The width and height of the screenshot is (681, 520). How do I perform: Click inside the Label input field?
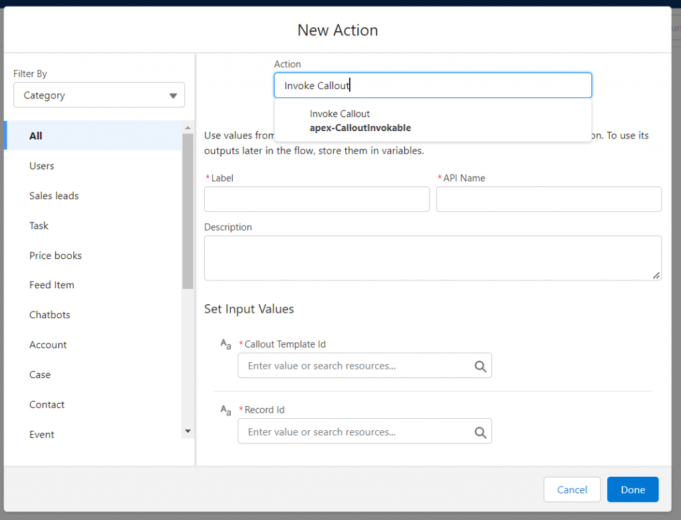[317, 199]
